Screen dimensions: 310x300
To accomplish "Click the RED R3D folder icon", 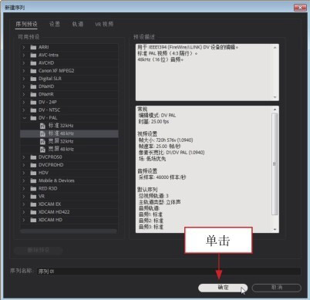I will 33,188.
